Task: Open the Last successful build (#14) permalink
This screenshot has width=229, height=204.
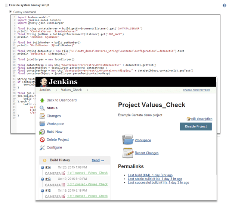Action: click(x=158, y=183)
